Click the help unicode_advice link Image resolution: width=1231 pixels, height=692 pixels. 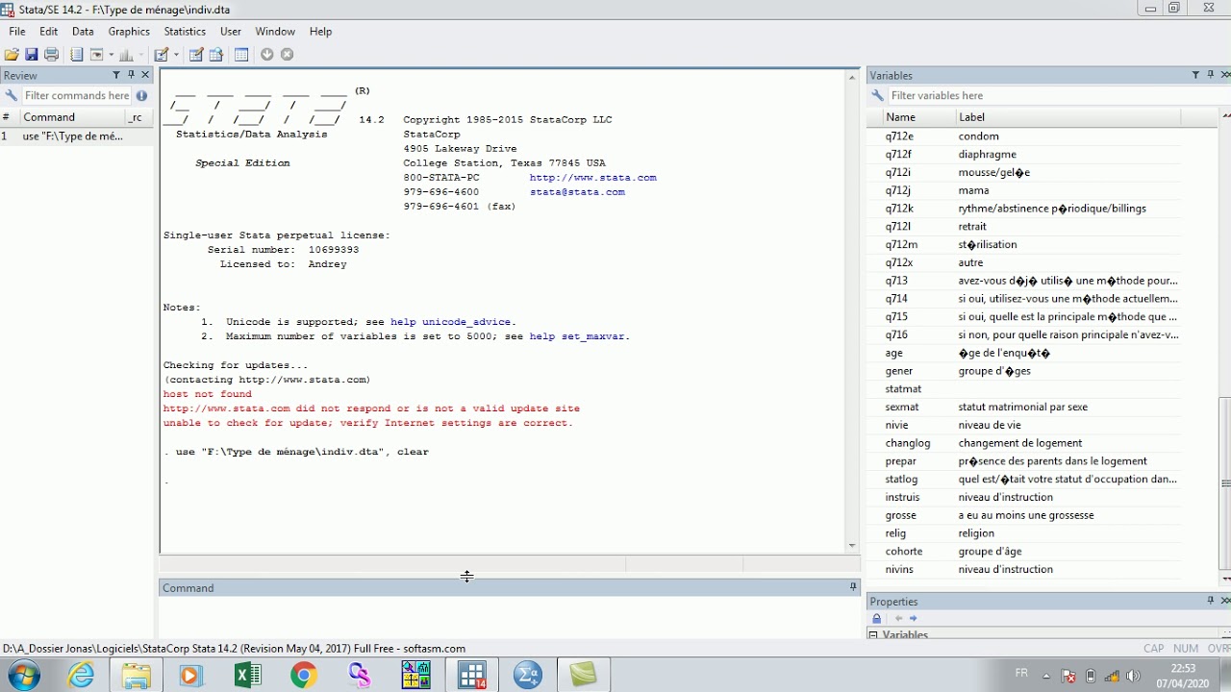pyautogui.click(x=452, y=322)
